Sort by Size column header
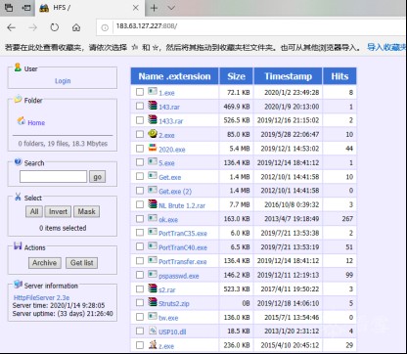Viewport: 407px width, 354px height. click(x=236, y=76)
